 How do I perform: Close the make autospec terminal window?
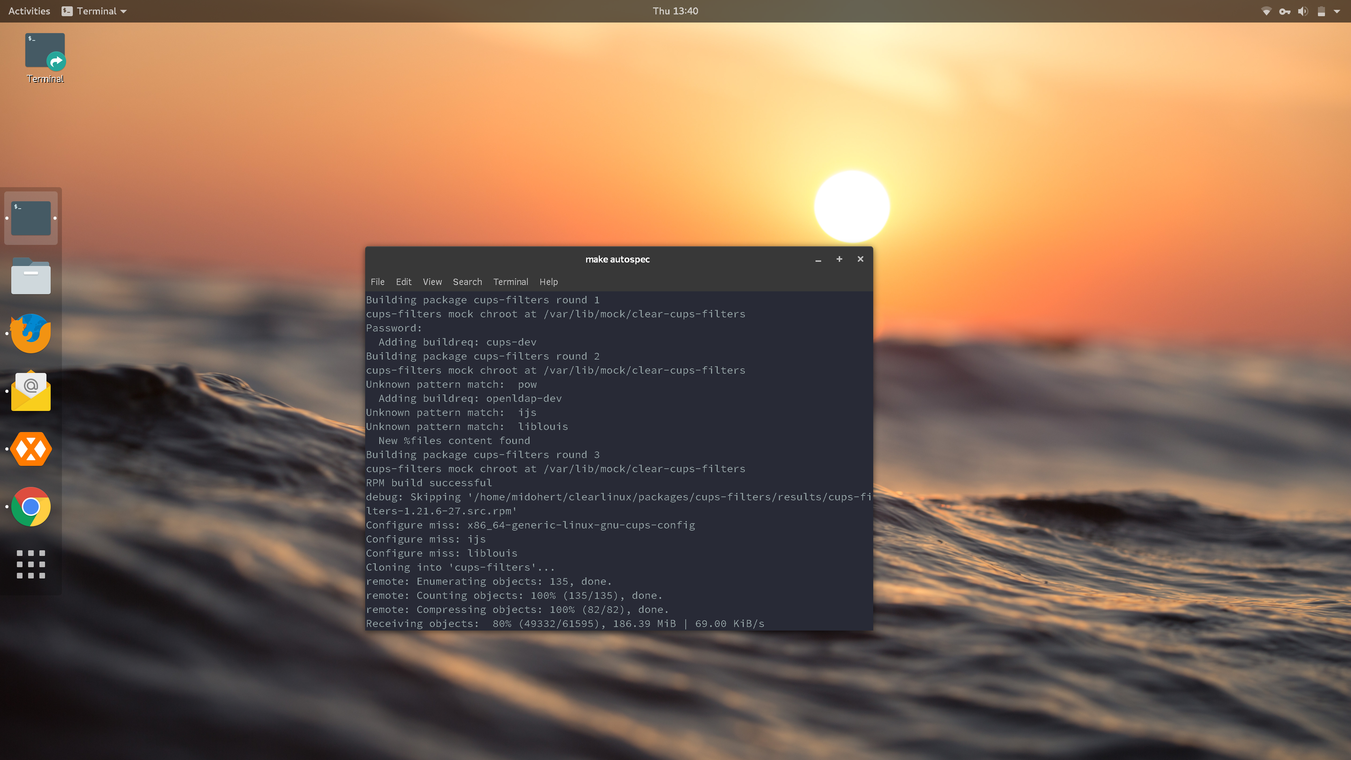pos(861,259)
